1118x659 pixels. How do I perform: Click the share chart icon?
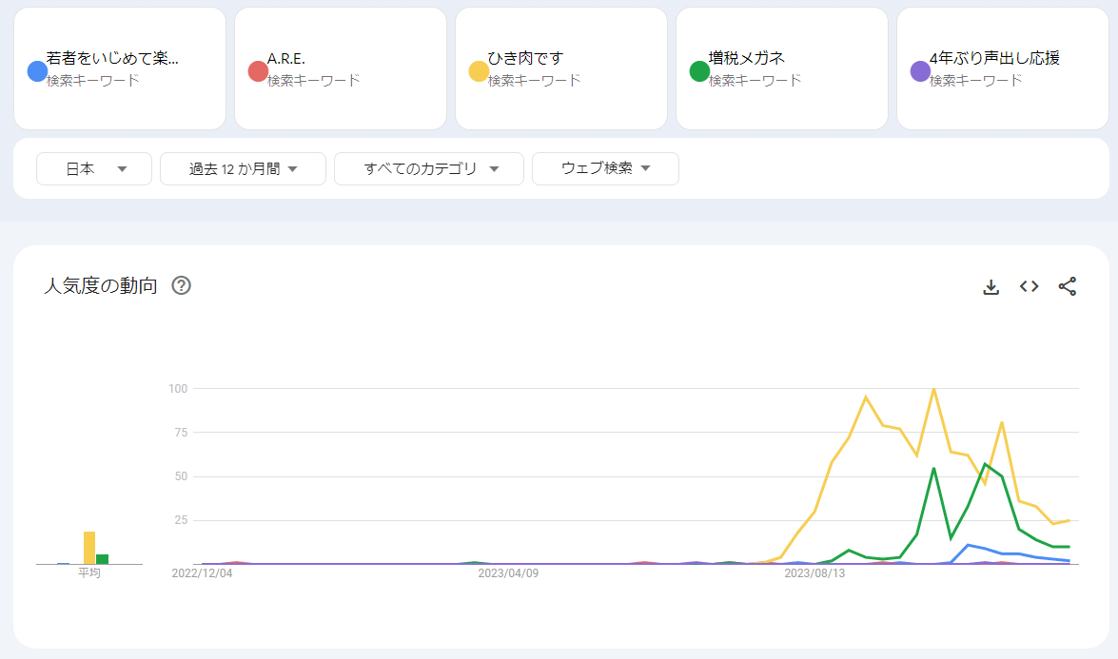(x=1068, y=286)
